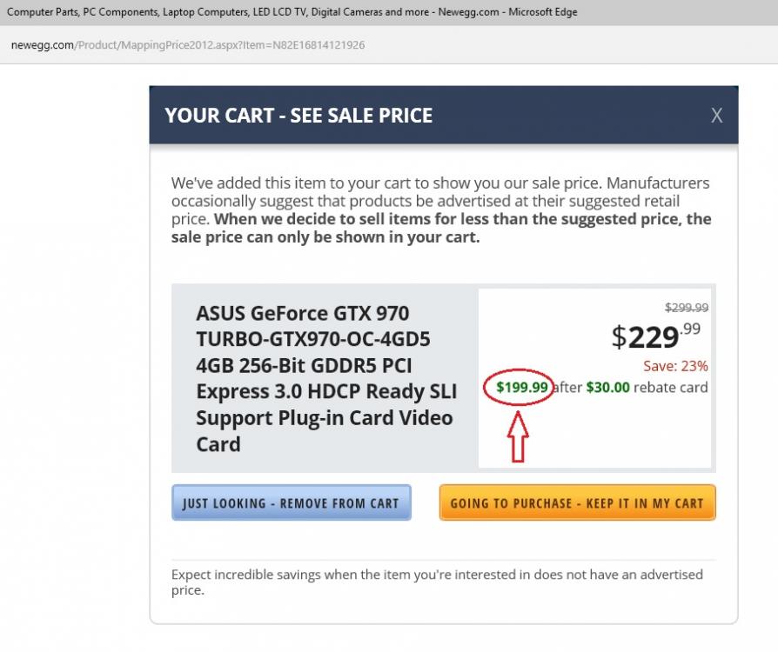Click the 'rebate card' text beside $30.00
The width and height of the screenshot is (778, 652).
(670, 387)
